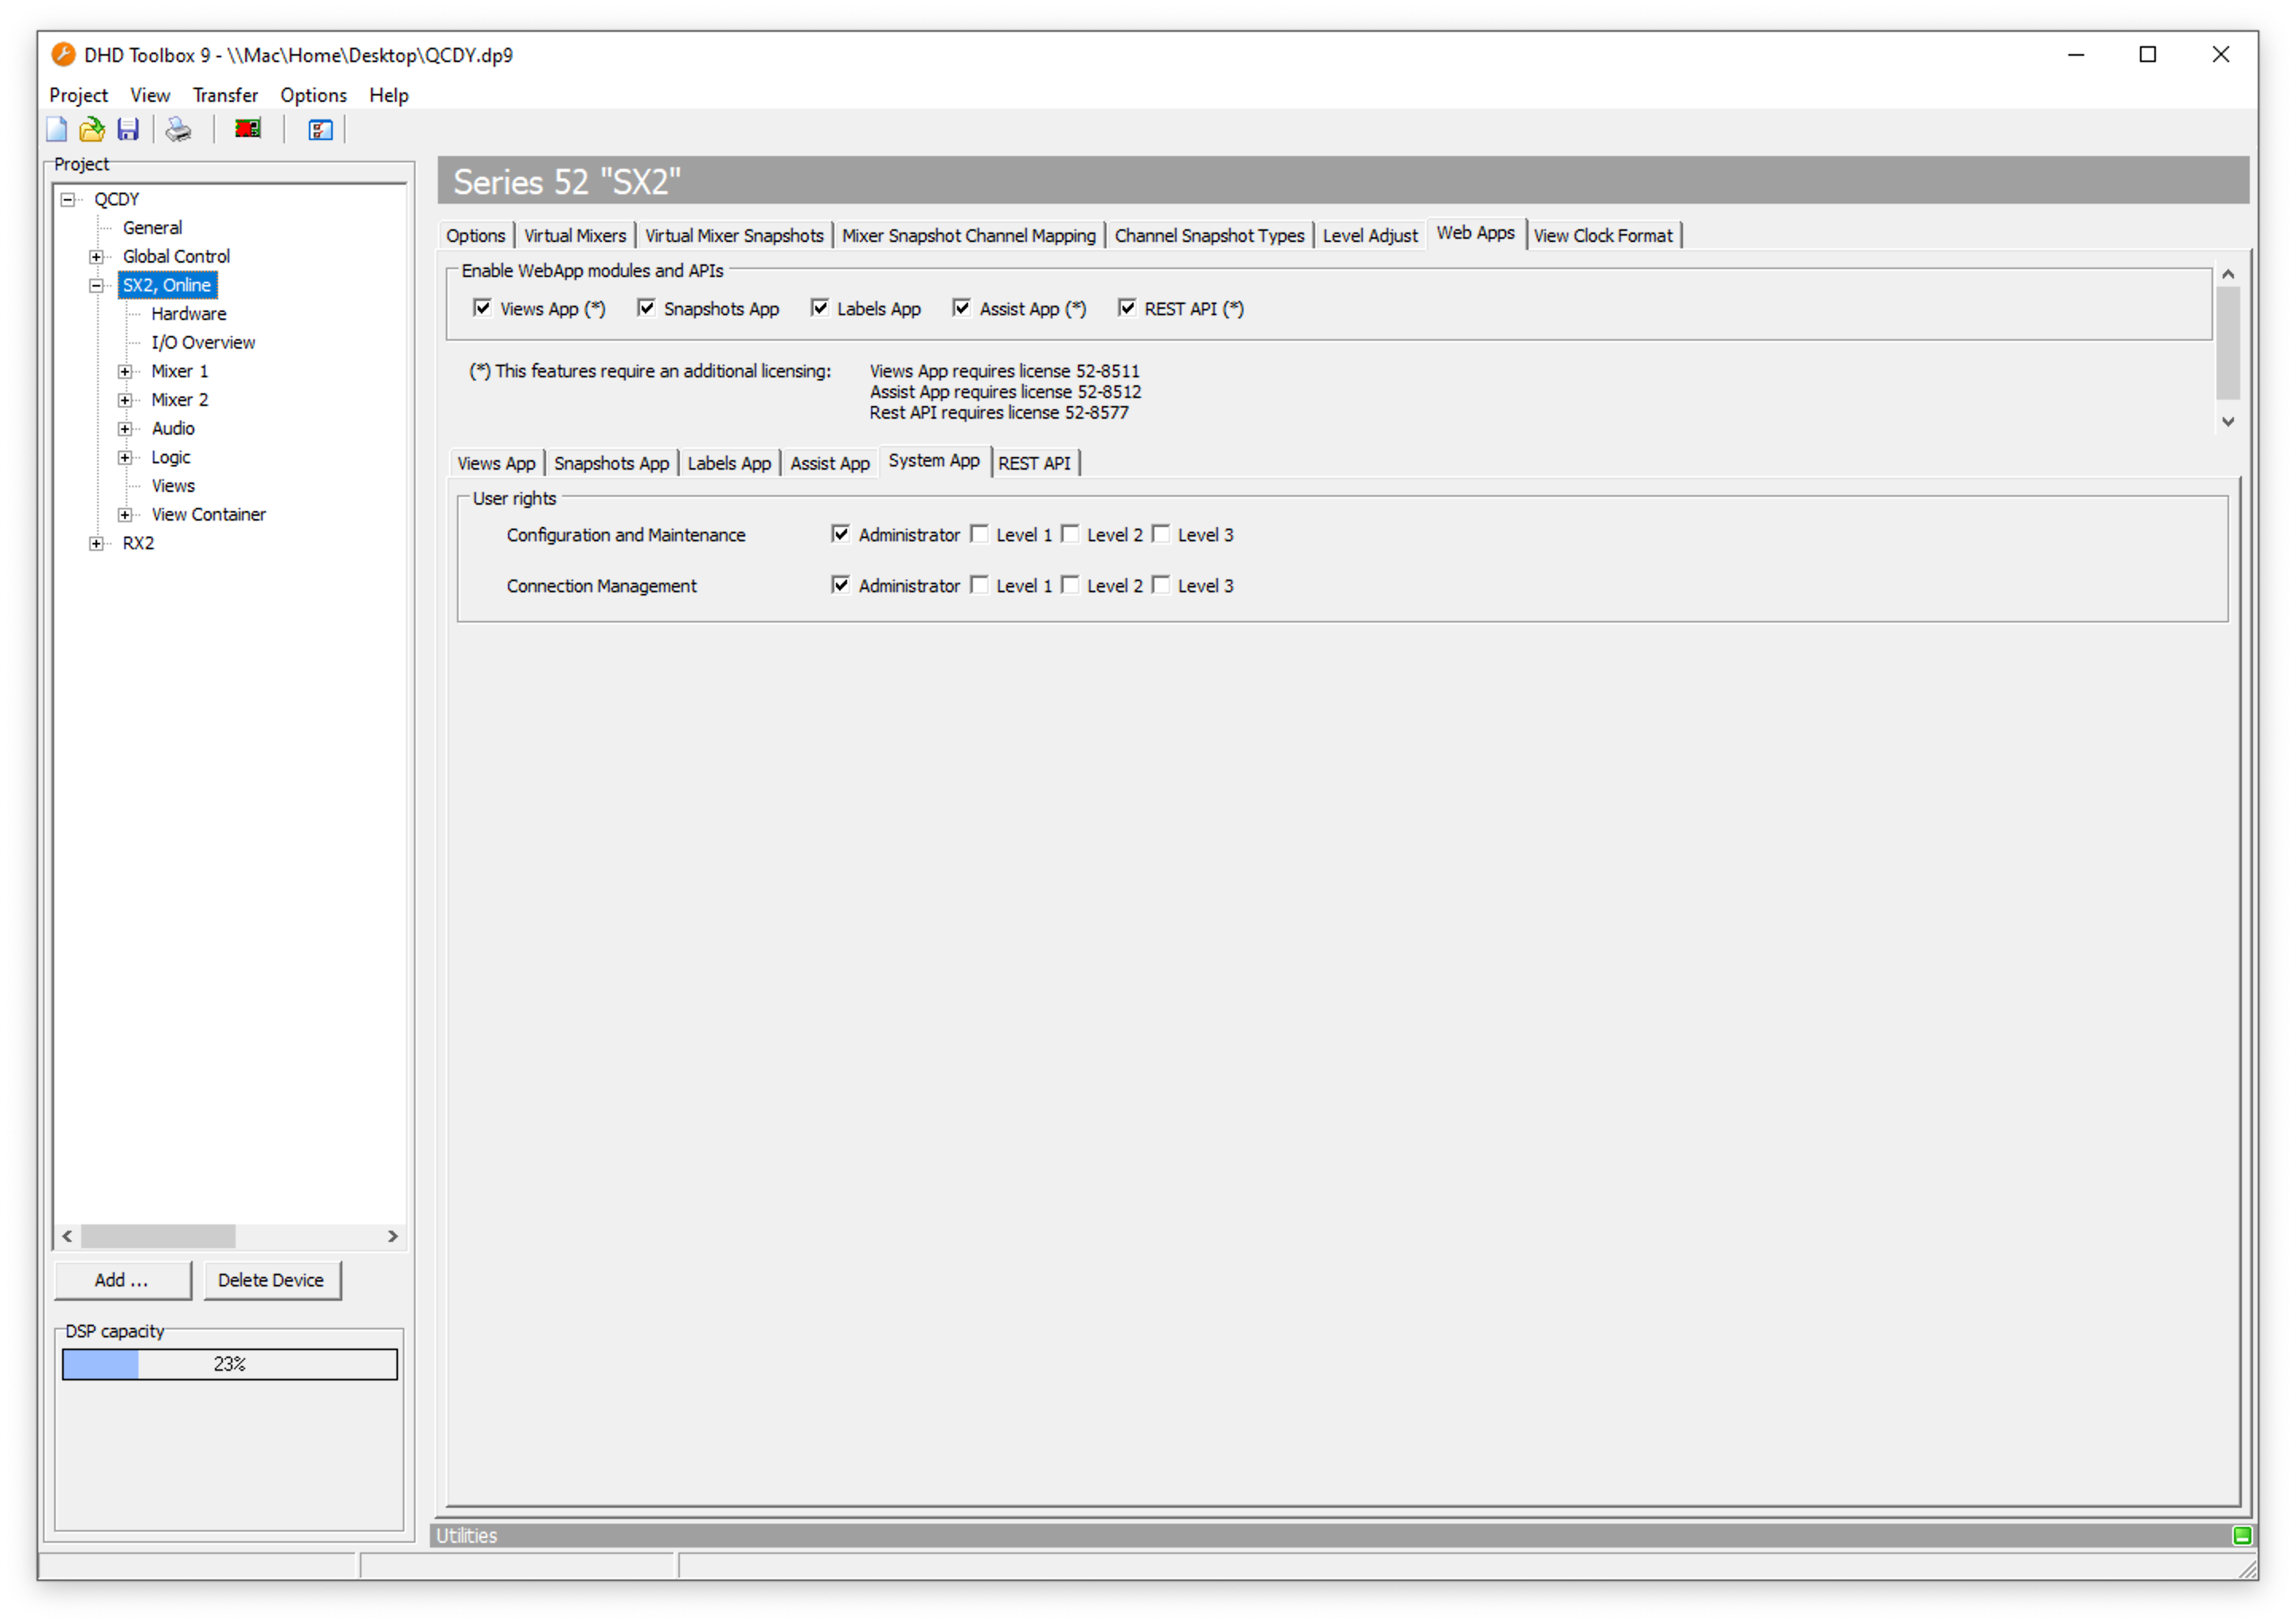Enable Level 2 for Connection Management
Viewport: 2296px width, 1624px height.
[x=1070, y=585]
